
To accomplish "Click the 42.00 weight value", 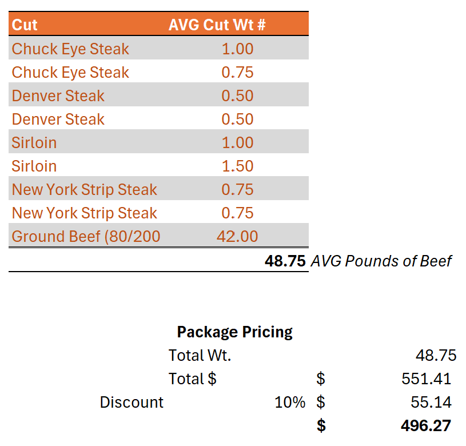I will [x=237, y=237].
